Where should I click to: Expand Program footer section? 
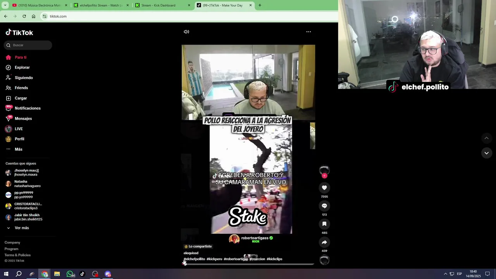tap(11, 249)
